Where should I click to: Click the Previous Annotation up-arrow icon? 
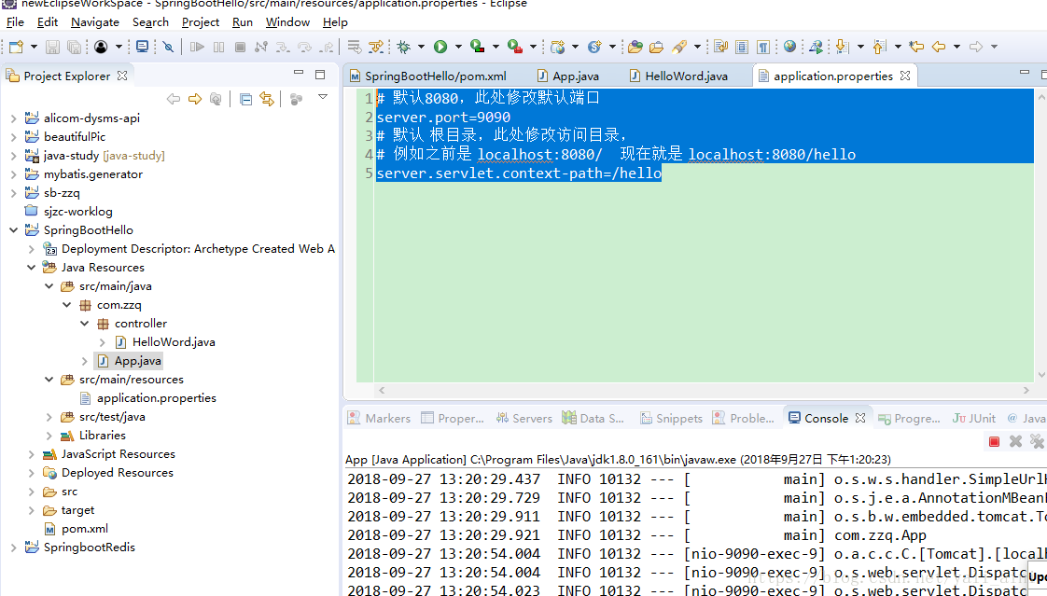tap(879, 47)
